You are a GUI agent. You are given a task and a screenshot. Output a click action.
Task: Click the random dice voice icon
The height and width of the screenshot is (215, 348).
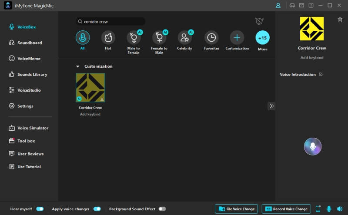click(x=259, y=21)
